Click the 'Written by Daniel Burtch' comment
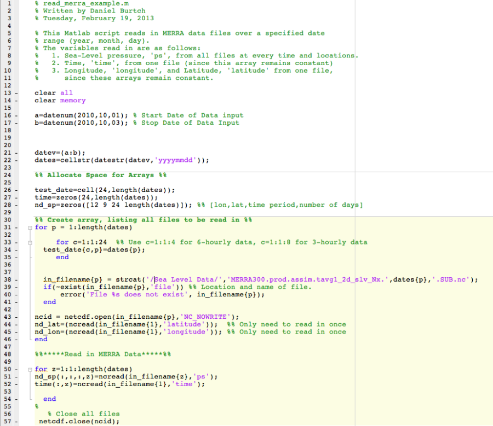The height and width of the screenshot is (426, 493). 89,10
